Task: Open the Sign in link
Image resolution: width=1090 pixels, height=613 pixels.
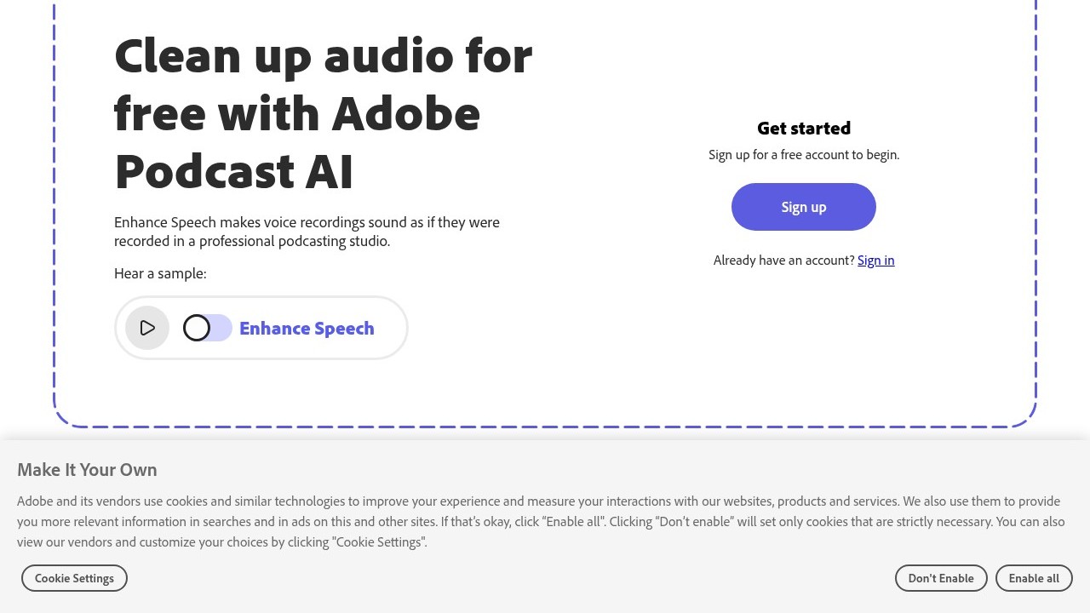Action: pyautogui.click(x=875, y=261)
